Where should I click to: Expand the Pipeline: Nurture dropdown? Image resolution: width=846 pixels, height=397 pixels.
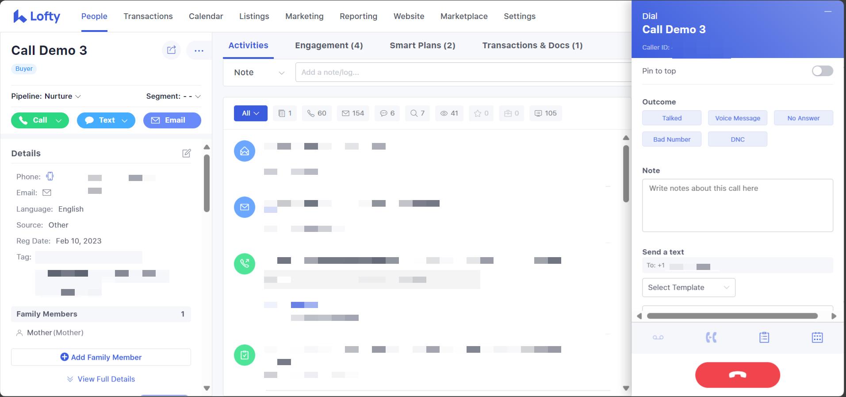point(46,96)
